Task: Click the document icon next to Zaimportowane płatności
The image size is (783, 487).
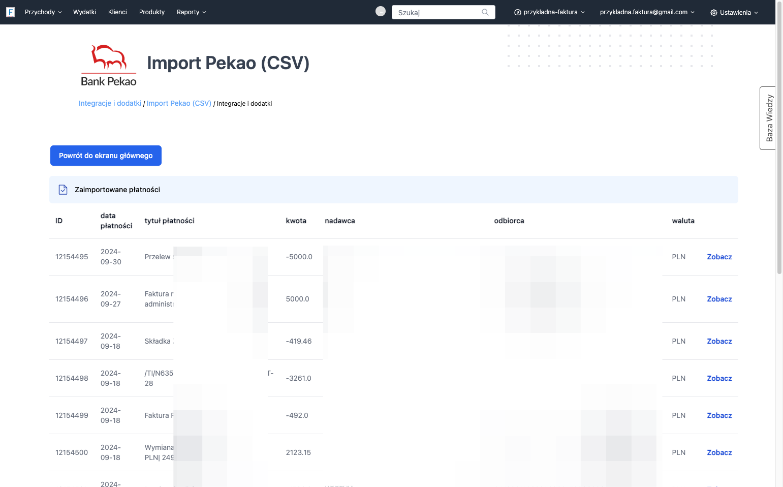Action: pos(63,190)
